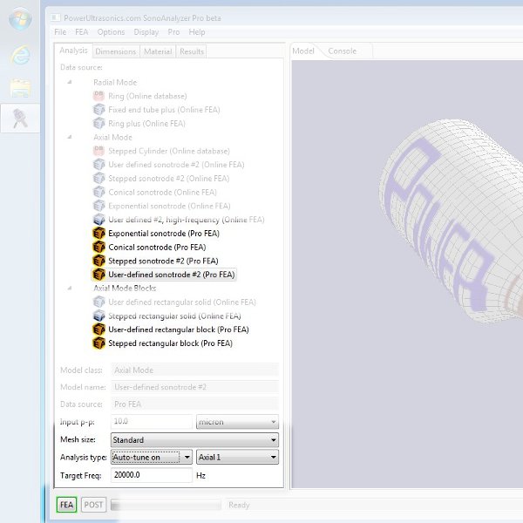Open the Axial 1 mode dropdown
Screen dimensions: 523x523
pos(237,457)
